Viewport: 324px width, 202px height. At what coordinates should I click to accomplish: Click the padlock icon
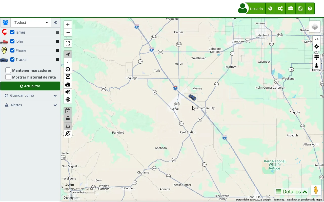[x=68, y=118]
